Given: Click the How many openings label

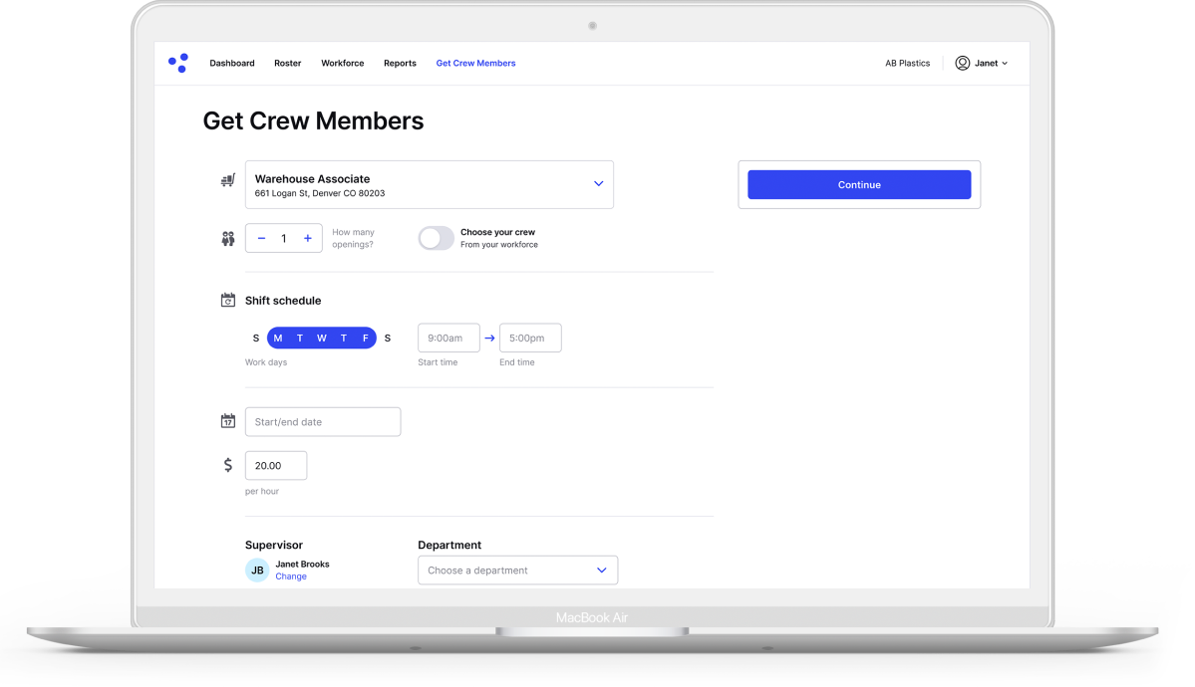Looking at the screenshot, I should click(353, 238).
